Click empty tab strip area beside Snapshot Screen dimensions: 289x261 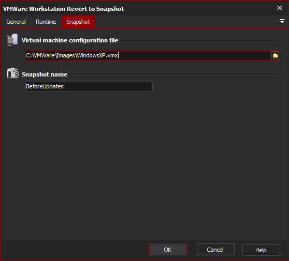(x=186, y=22)
